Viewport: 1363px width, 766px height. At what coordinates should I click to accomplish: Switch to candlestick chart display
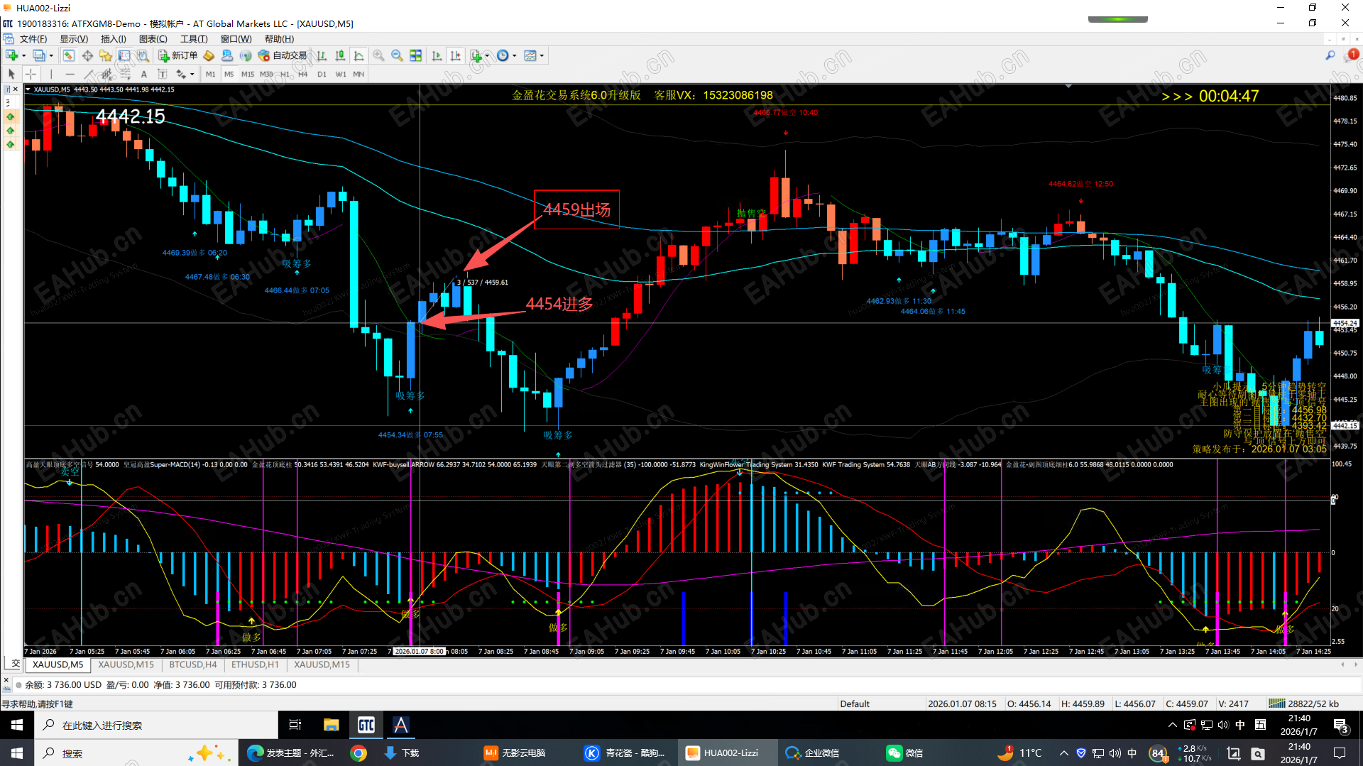(x=340, y=55)
